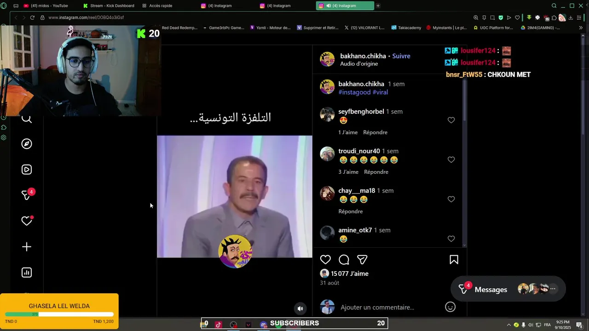Open the tab search magnifier

point(554,6)
